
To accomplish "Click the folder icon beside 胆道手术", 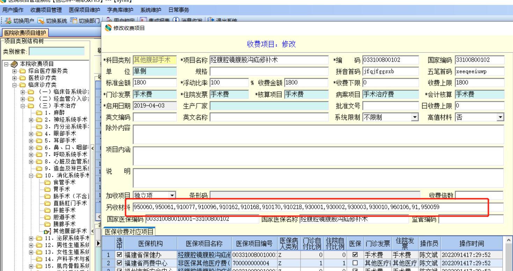I will pyautogui.click(x=47, y=217).
